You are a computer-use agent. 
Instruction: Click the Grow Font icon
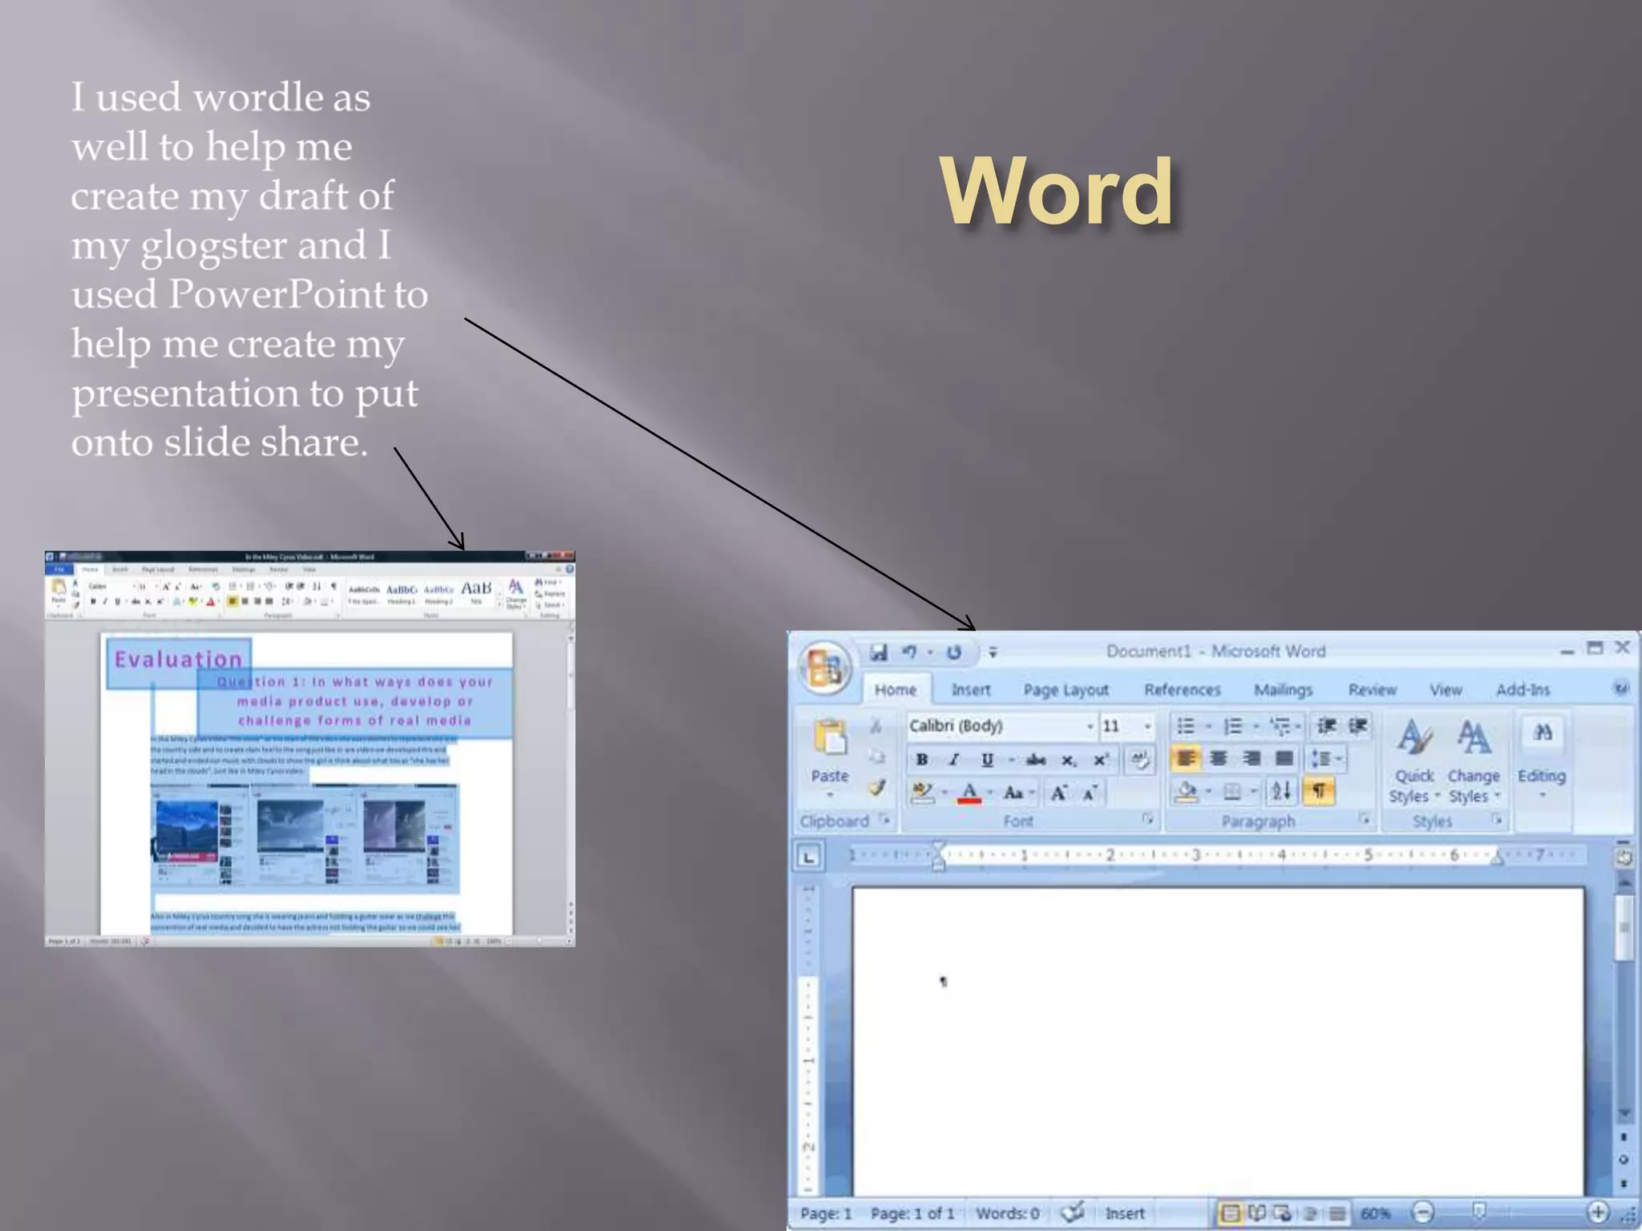pyautogui.click(x=1058, y=793)
